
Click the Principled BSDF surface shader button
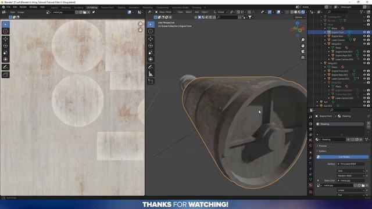(x=351, y=164)
